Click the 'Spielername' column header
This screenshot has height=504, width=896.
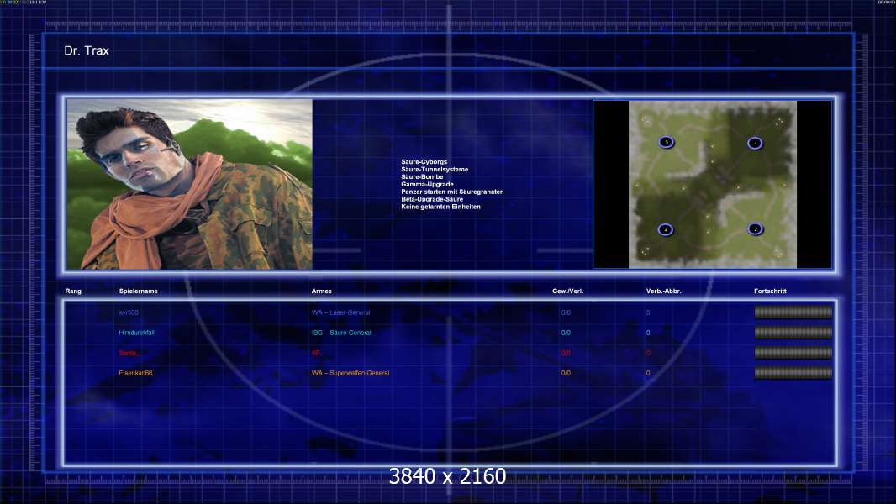(x=139, y=291)
